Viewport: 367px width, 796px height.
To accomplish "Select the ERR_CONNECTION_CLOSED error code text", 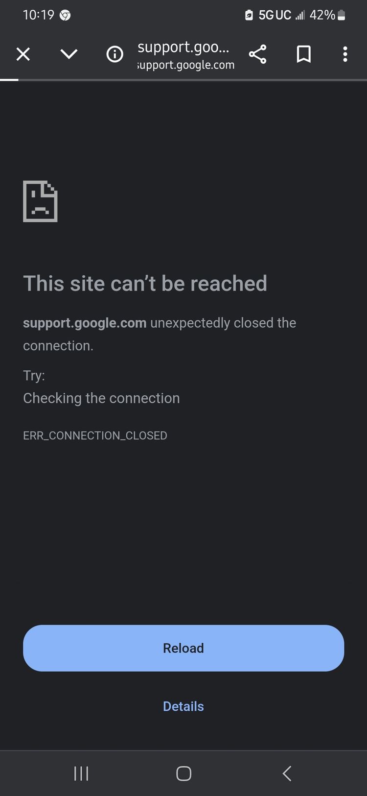I will click(x=95, y=435).
